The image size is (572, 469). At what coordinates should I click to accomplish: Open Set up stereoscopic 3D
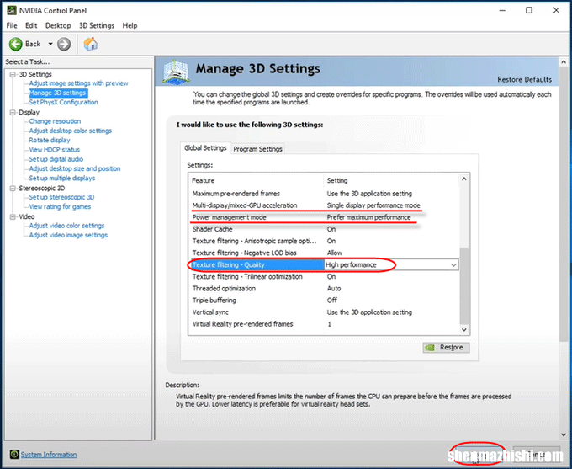[61, 197]
